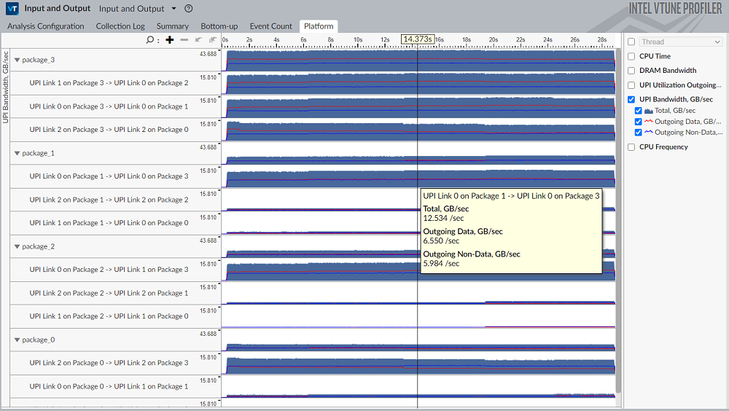Click the Total GB/sec area chart legend icon
The height and width of the screenshot is (411, 729).
tap(649, 111)
